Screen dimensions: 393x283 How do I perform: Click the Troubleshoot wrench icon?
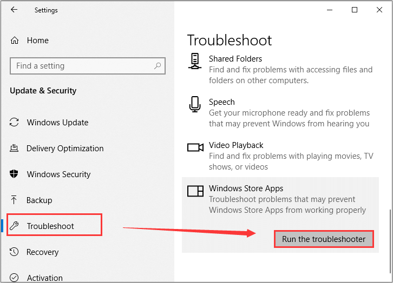[14, 226]
